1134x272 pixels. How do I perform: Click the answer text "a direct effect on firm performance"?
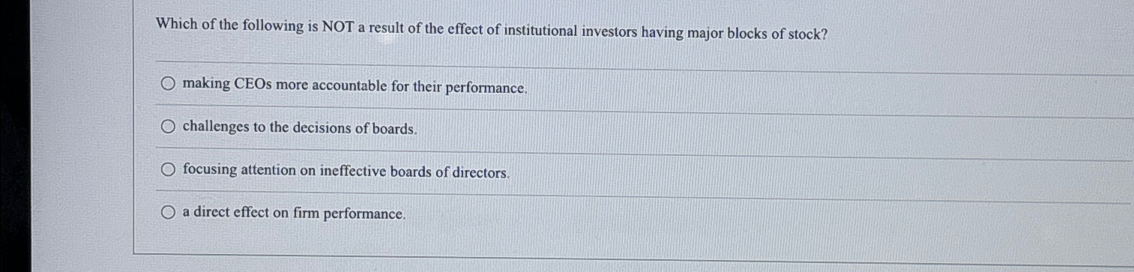(x=295, y=213)
